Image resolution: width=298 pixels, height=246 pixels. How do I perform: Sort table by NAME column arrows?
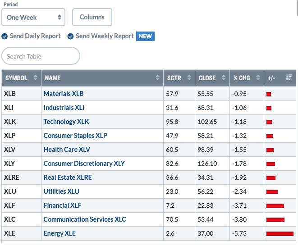[x=157, y=77]
